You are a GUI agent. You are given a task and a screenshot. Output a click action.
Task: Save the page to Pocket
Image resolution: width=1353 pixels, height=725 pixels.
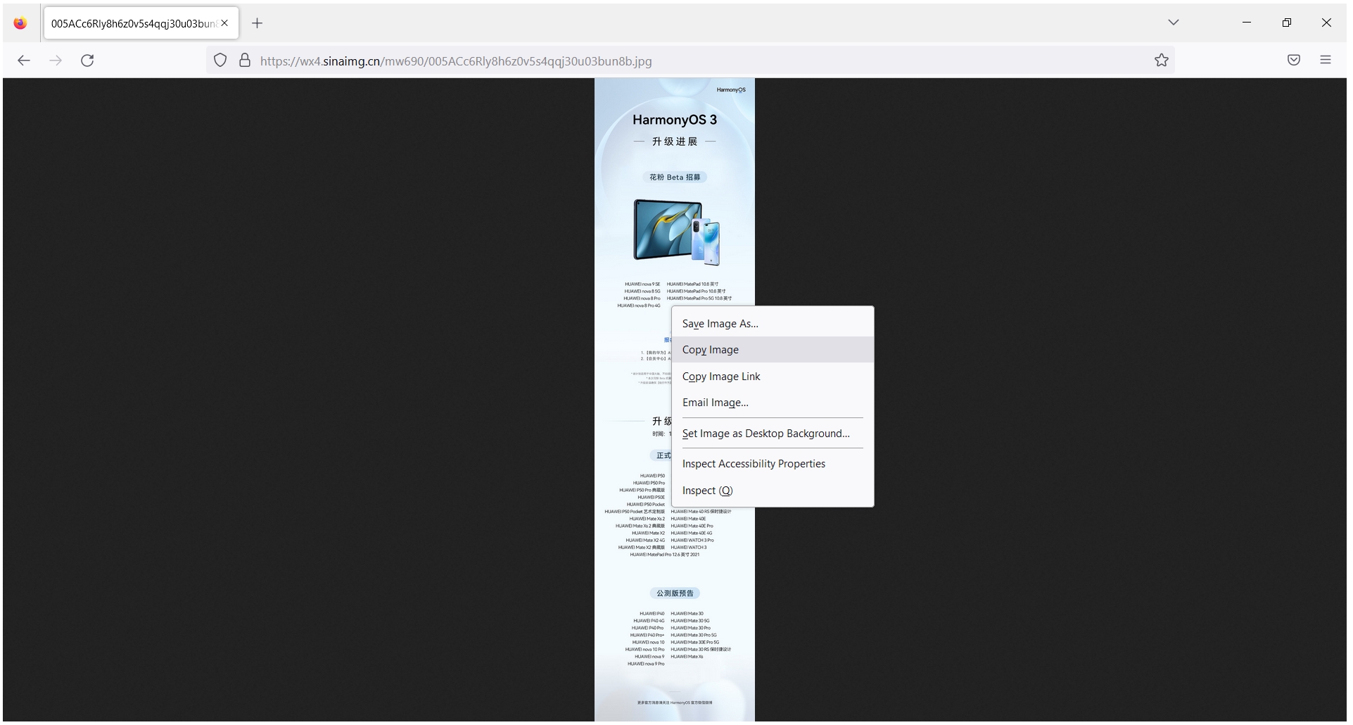pyautogui.click(x=1293, y=60)
